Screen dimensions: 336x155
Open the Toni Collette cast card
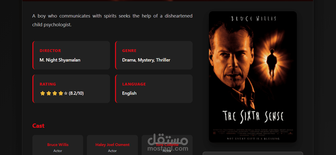(x=167, y=145)
